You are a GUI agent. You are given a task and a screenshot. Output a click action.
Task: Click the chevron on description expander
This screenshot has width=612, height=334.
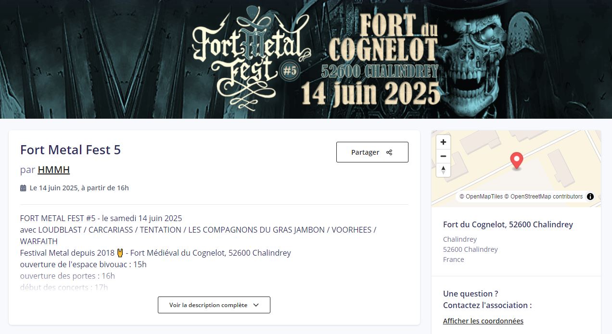(255, 305)
